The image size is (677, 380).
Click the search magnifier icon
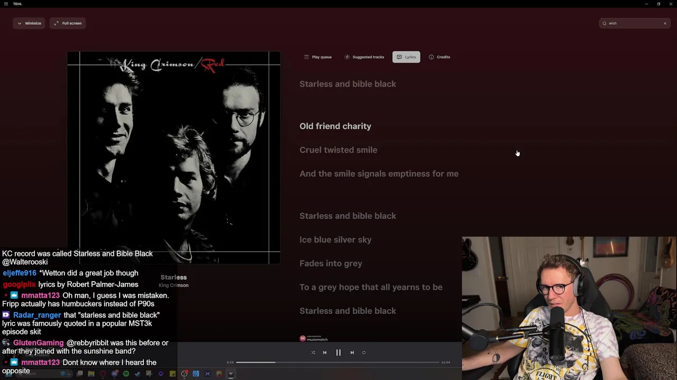[605, 23]
